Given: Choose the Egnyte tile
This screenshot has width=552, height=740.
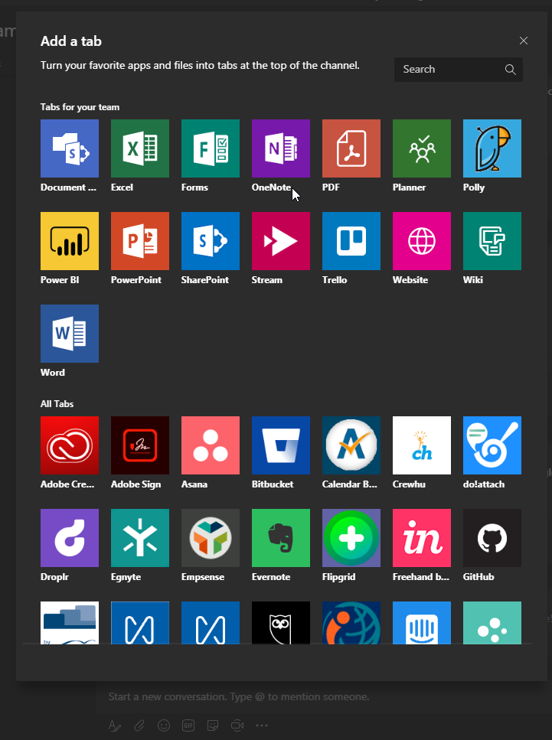Looking at the screenshot, I should (x=140, y=537).
